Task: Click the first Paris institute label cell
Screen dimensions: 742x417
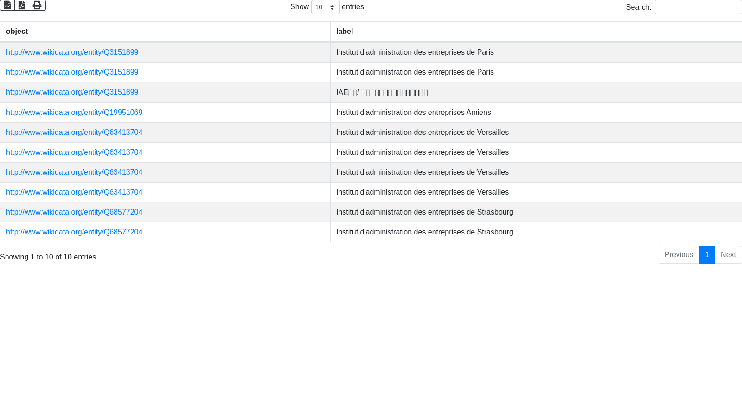Action: point(415,52)
